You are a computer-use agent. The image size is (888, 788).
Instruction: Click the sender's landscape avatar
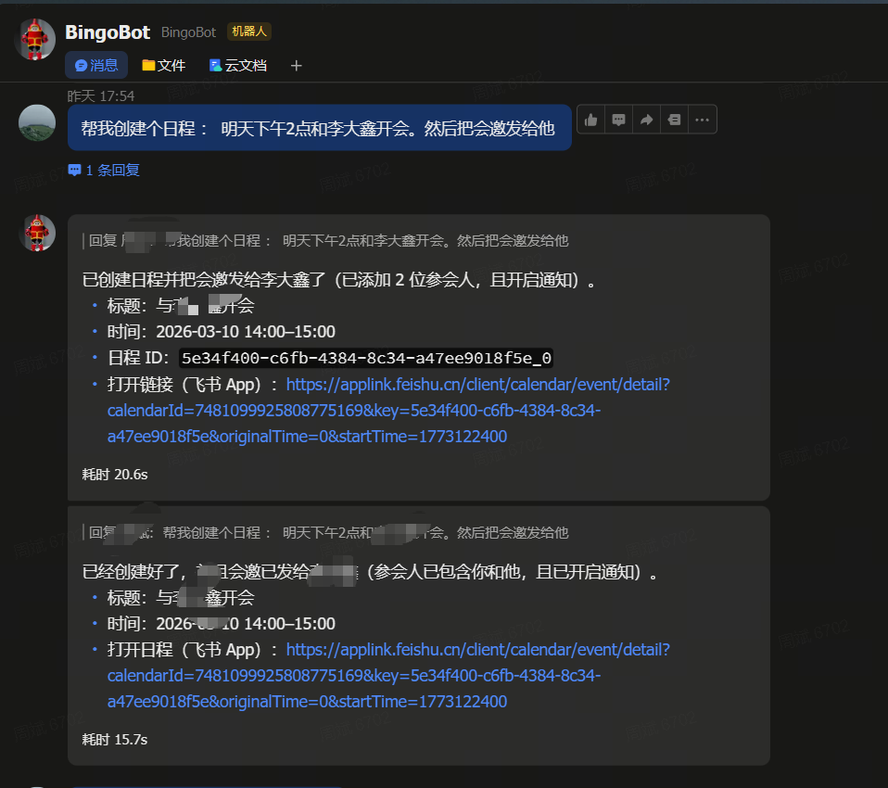[x=37, y=122]
